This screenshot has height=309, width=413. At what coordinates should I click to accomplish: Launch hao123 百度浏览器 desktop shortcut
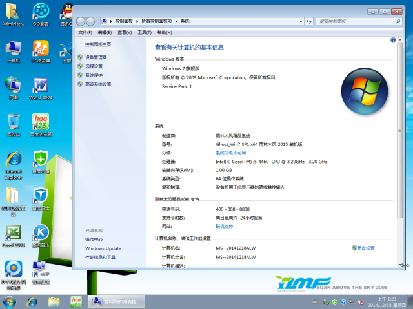point(41,126)
